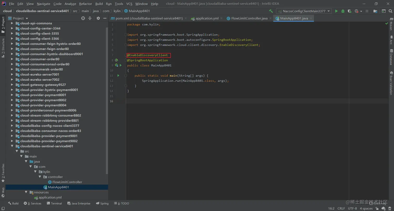This screenshot has width=394, height=211.
Task: Open Project panel gear settings
Action: (x=98, y=18)
